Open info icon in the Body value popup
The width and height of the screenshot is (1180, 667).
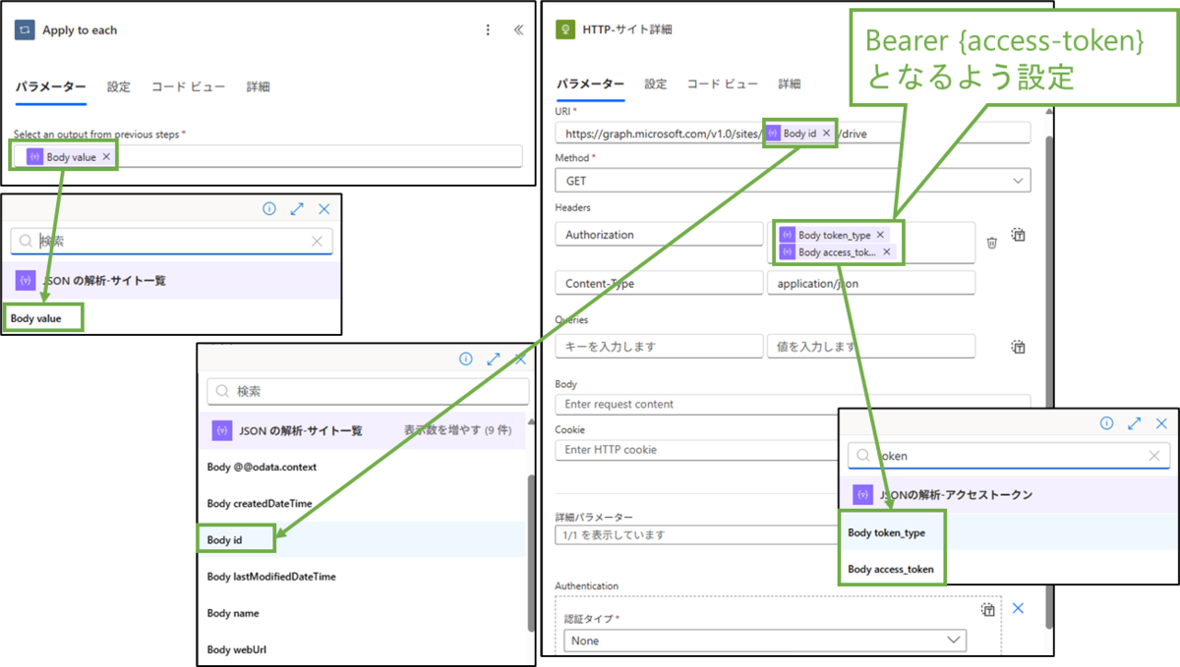(269, 209)
